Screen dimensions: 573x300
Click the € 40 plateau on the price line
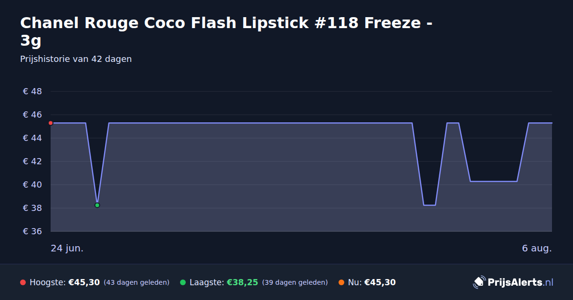494,181
